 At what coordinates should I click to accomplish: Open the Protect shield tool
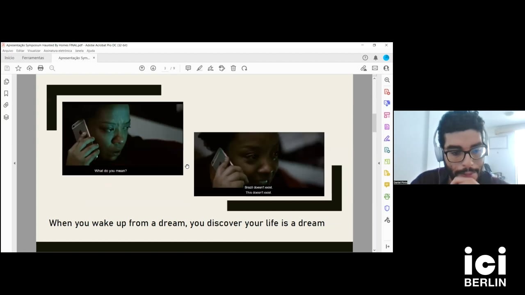(x=387, y=208)
